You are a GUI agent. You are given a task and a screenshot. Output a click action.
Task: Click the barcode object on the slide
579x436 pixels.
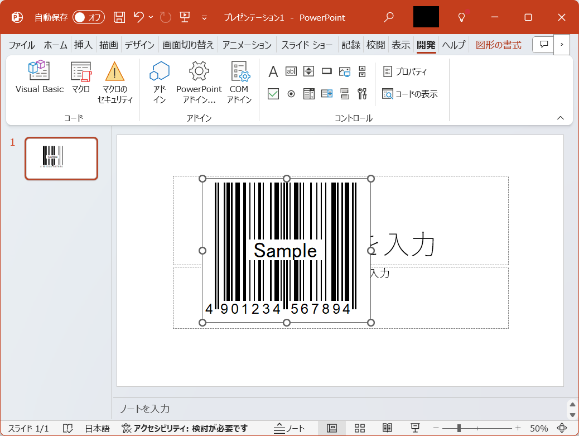[287, 251]
